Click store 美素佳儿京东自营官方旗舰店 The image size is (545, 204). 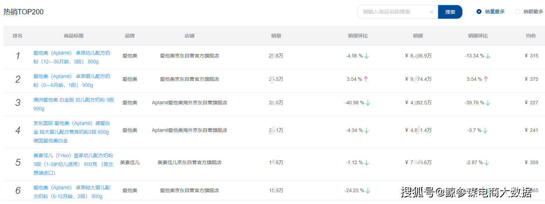(x=190, y=163)
